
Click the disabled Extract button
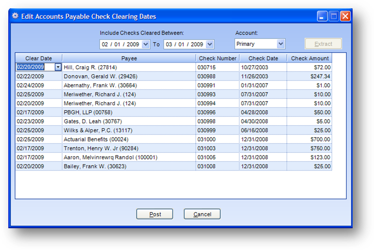323,44
